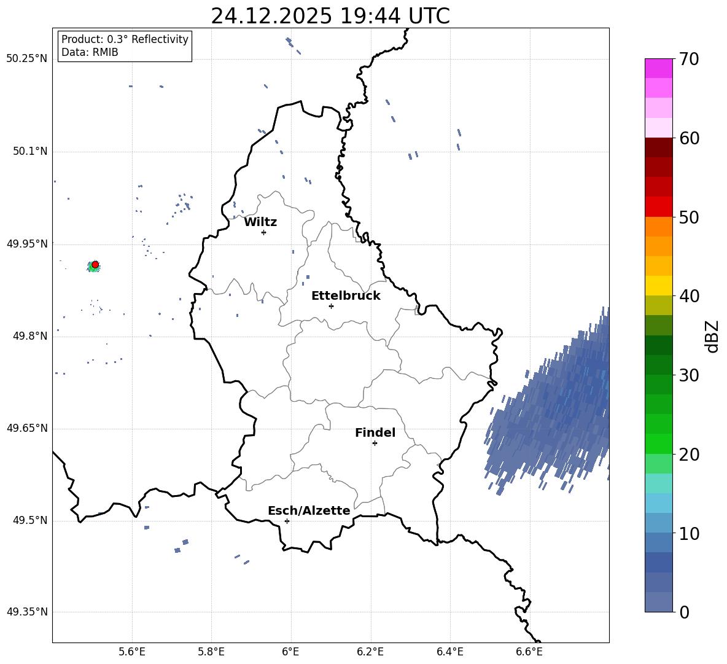
Task: Click the 49.65°N latitude label
Action: (x=27, y=428)
